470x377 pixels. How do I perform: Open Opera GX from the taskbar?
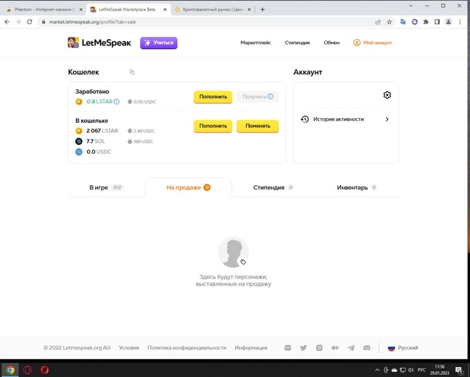click(28, 370)
